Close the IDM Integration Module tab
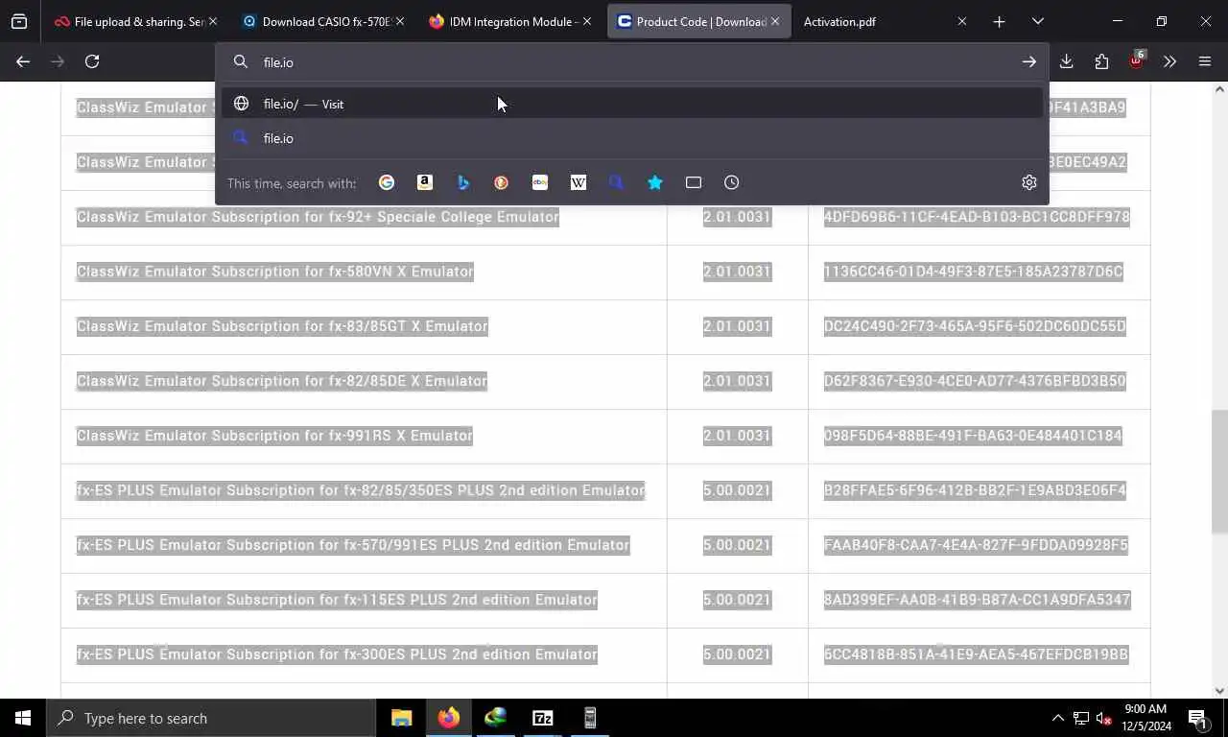Screen dimensions: 1228x737 pos(587,21)
